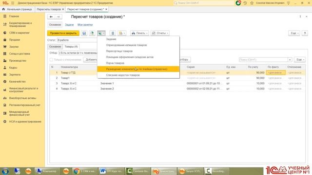This screenshot has width=312, height=175.
Task: Clear table search with the x icon
Action: click(x=290, y=59)
